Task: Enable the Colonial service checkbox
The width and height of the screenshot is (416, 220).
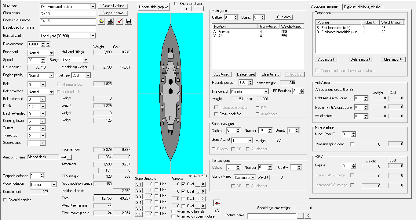Action: 5,200
